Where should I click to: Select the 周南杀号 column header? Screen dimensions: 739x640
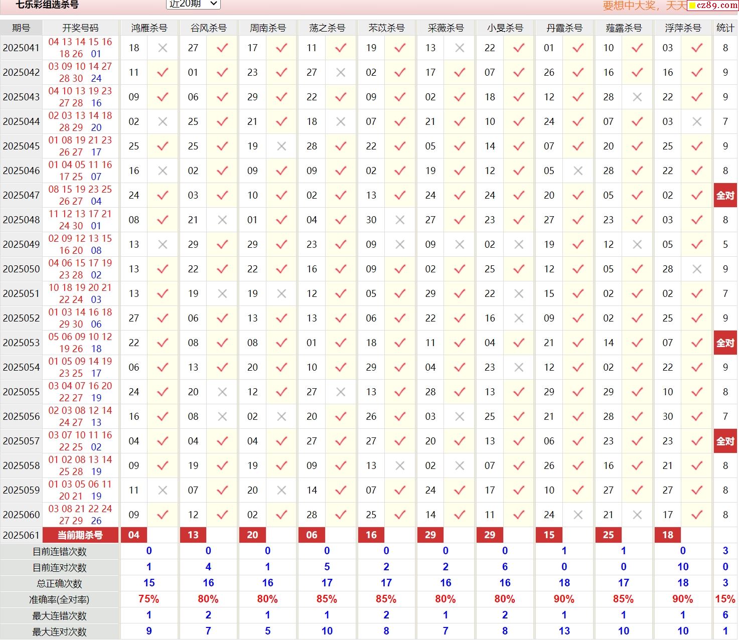[267, 28]
